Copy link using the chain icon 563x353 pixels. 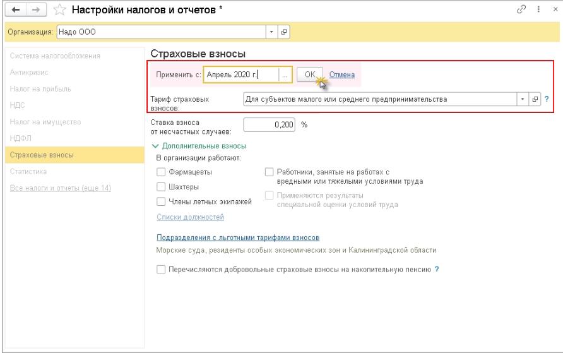point(521,9)
